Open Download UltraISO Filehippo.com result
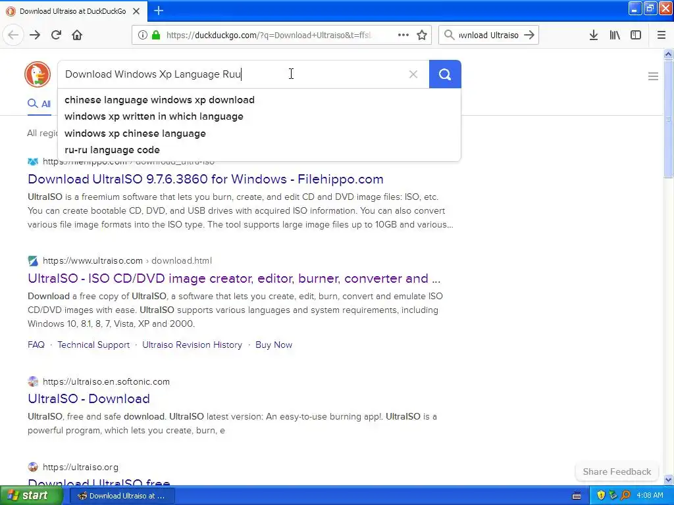 pos(205,179)
